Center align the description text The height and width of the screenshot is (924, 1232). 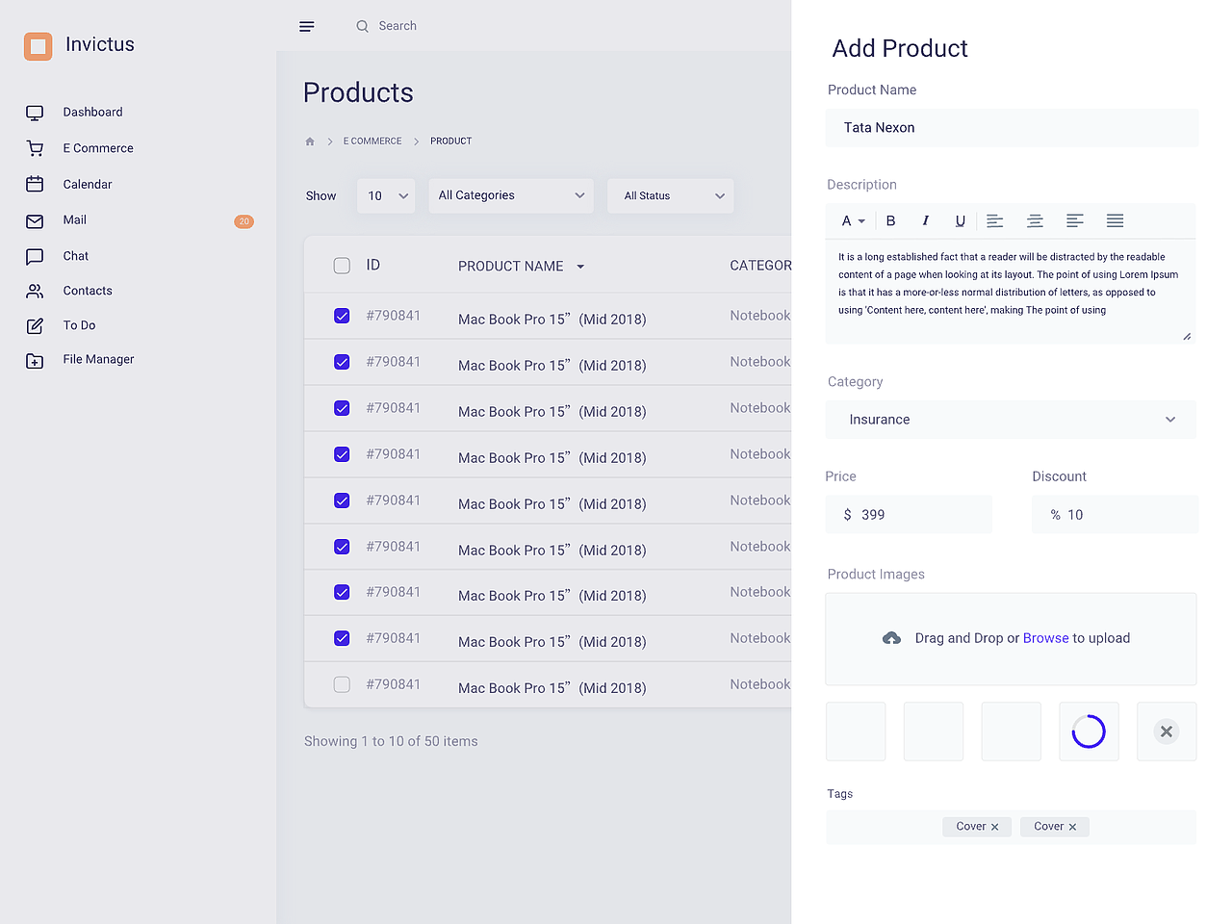click(x=1035, y=221)
